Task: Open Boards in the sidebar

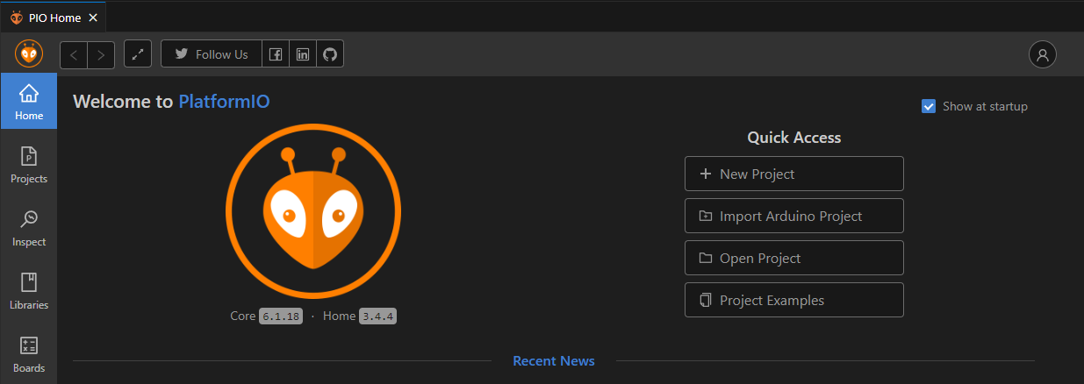Action: tap(29, 354)
